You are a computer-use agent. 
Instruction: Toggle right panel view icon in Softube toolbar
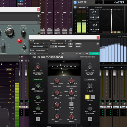84,54
